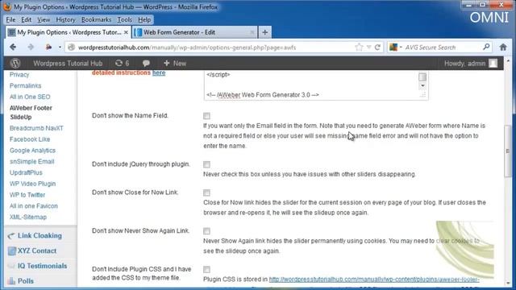Click the WordPress logo in admin bar
Image resolution: width=516 pixels, height=290 pixels.
(15, 63)
